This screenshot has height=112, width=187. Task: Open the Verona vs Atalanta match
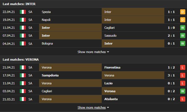(x=93, y=99)
